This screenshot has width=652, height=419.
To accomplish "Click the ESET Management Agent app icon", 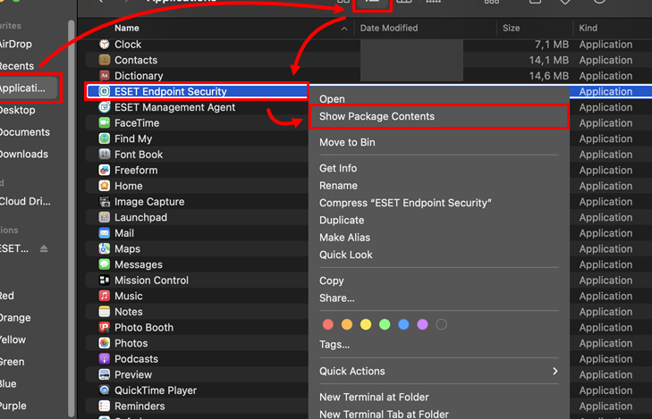I will click(x=105, y=107).
